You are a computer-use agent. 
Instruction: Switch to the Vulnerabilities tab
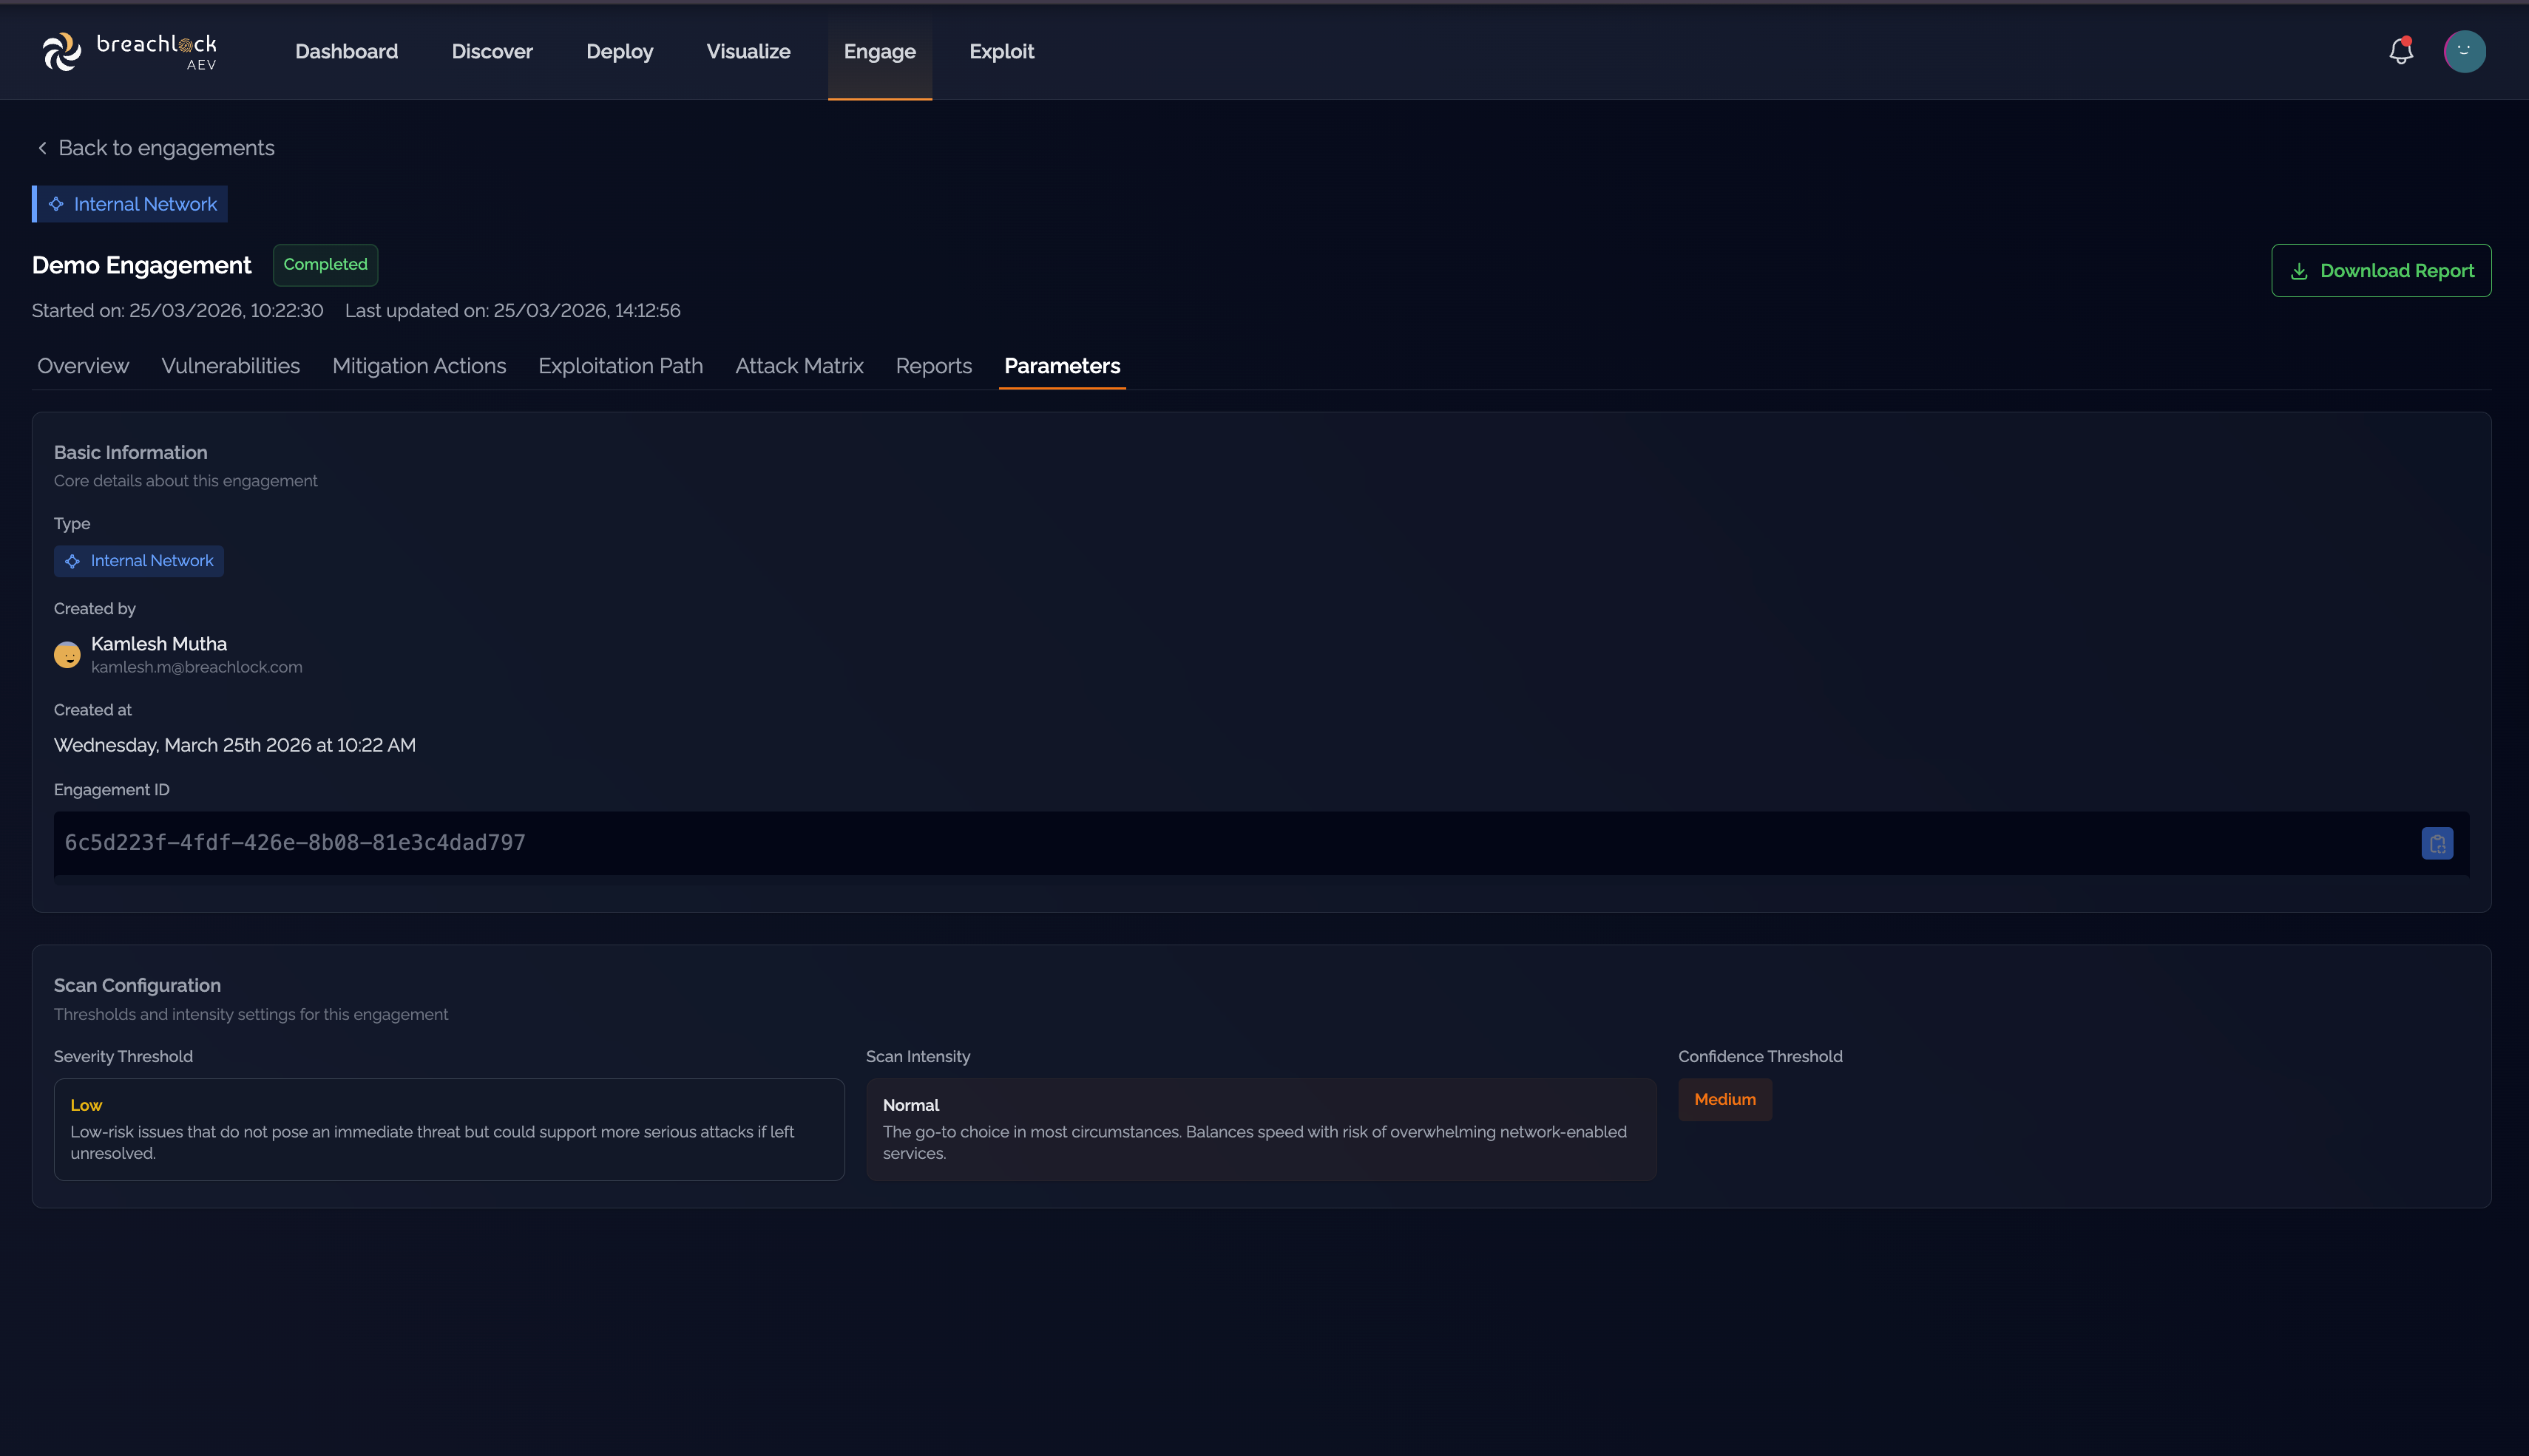tap(230, 366)
